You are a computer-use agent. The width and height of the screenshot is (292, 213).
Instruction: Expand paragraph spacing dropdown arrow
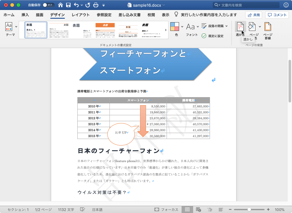(x=226, y=26)
